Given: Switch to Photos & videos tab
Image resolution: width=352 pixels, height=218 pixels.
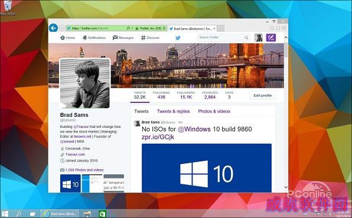Looking at the screenshot, I should point(214,111).
